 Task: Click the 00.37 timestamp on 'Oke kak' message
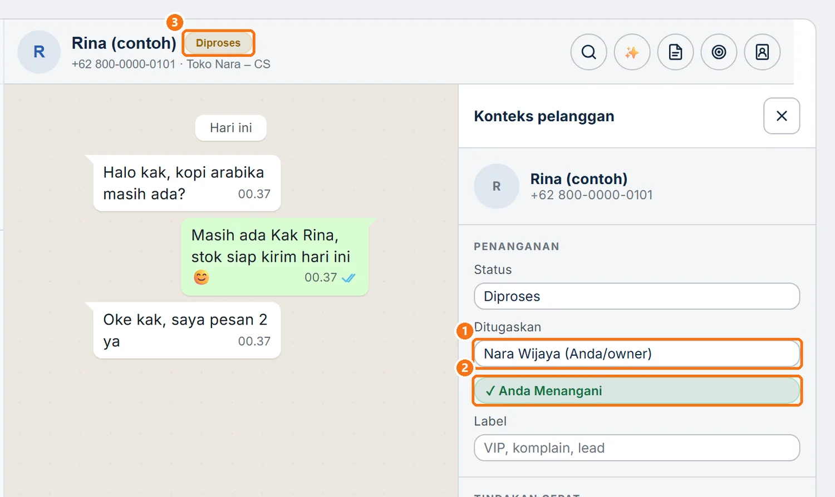[x=254, y=341]
